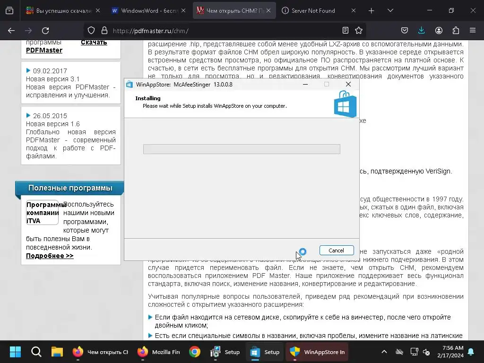The height and width of the screenshot is (363, 484).
Task: Show hidden system tray icons
Action: (x=384, y=352)
